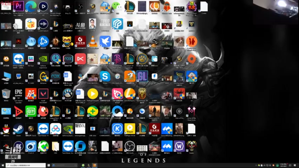Select the 360 green plus icon
Screen dimensions: 299x168
click(x=93, y=111)
